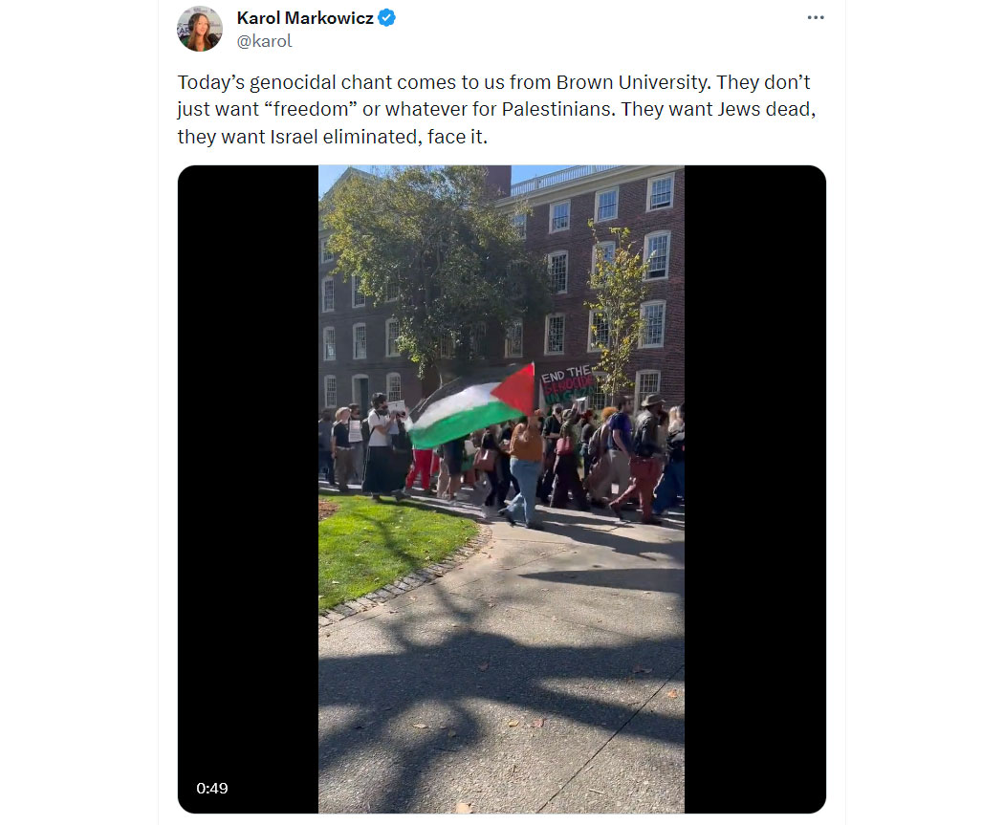Click the word "Palestinians" in the tweet
Image resolution: width=1004 pixels, height=825 pixels.
pyautogui.click(x=558, y=109)
